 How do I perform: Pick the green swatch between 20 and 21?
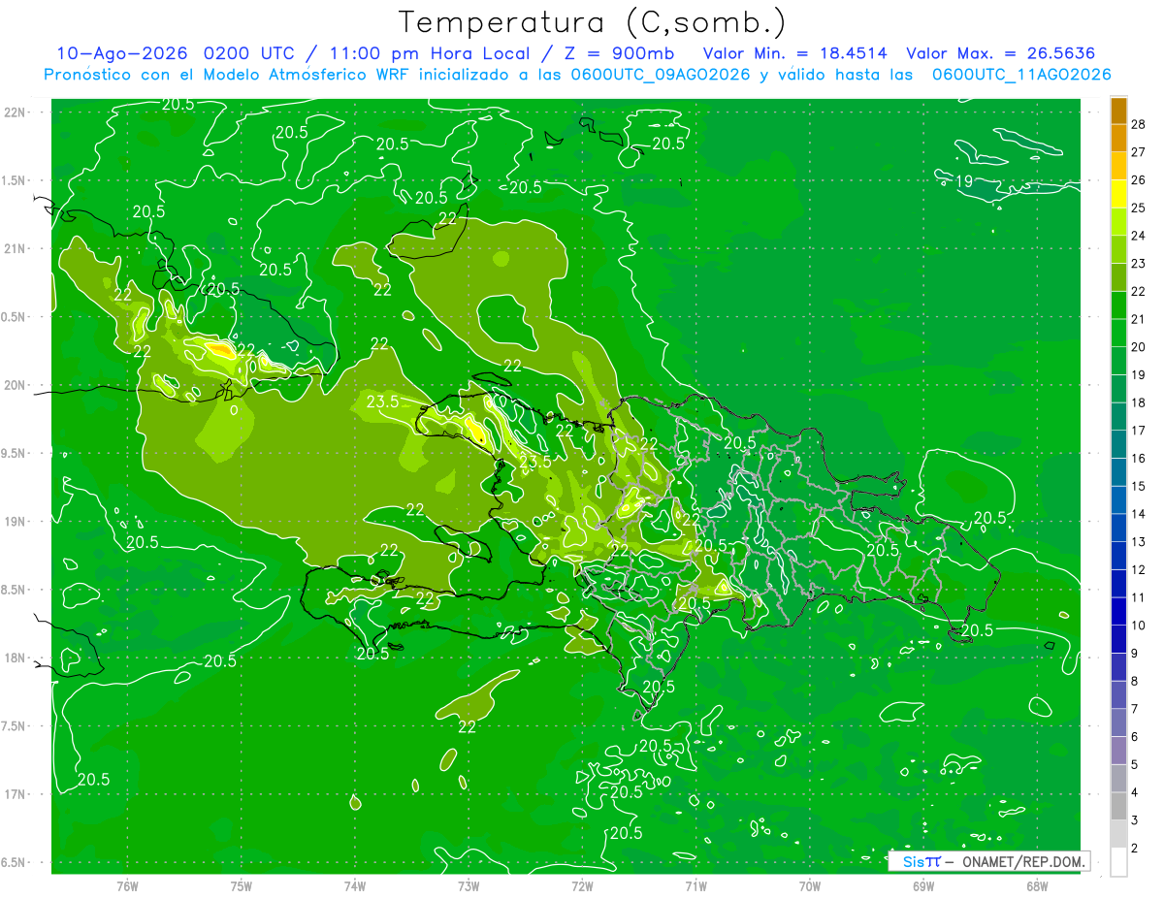[1118, 333]
